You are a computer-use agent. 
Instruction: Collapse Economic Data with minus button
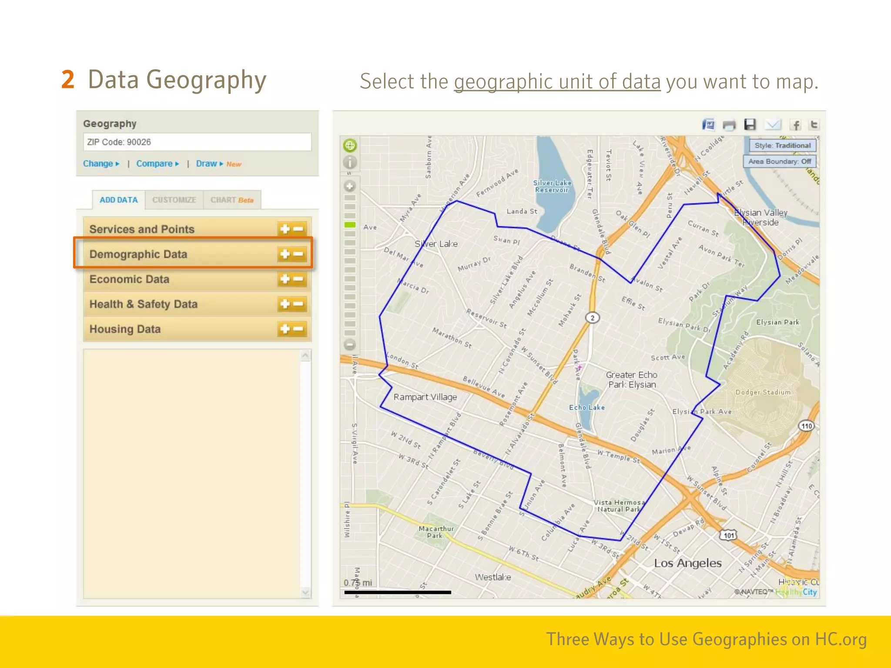298,279
